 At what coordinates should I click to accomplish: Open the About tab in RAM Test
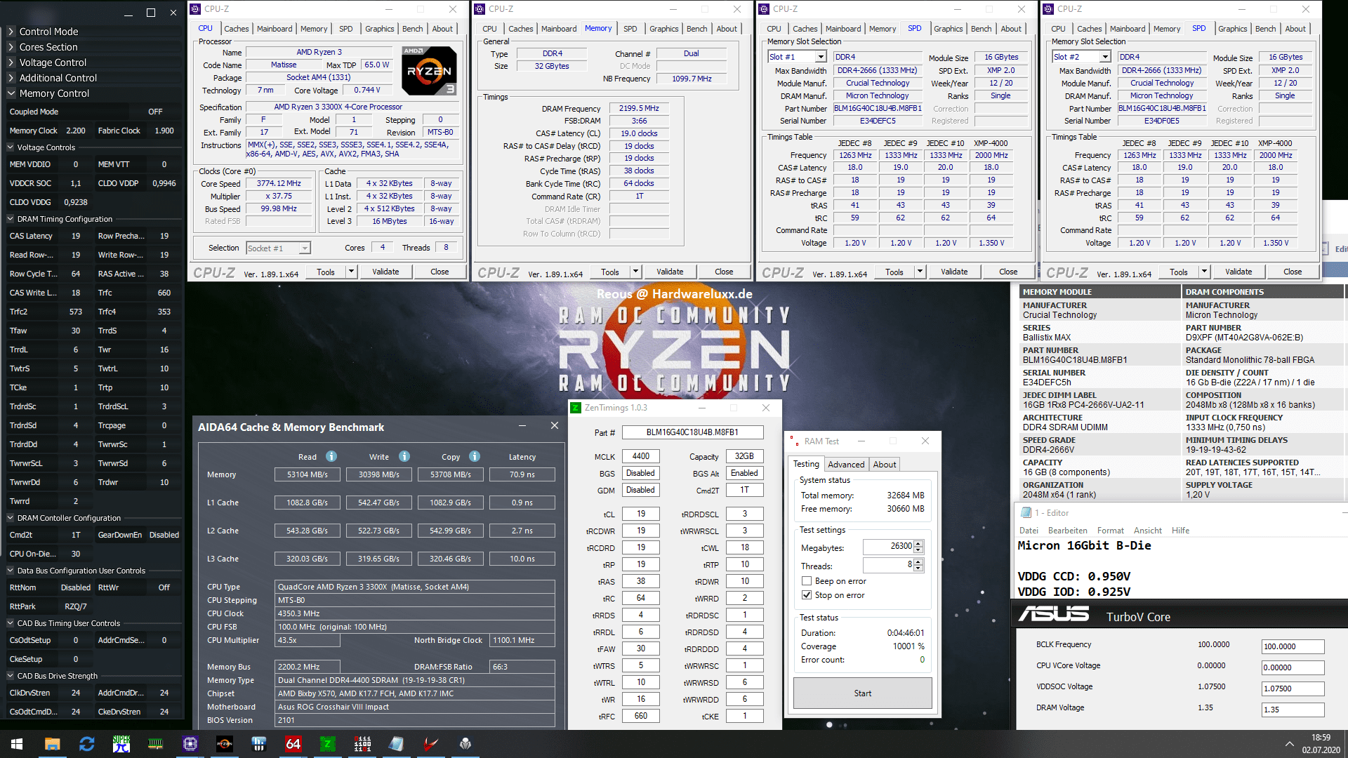[x=885, y=465]
